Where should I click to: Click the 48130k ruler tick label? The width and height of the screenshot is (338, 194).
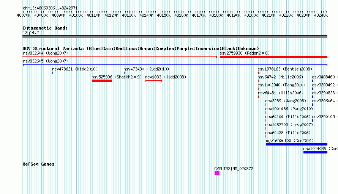[129, 15]
